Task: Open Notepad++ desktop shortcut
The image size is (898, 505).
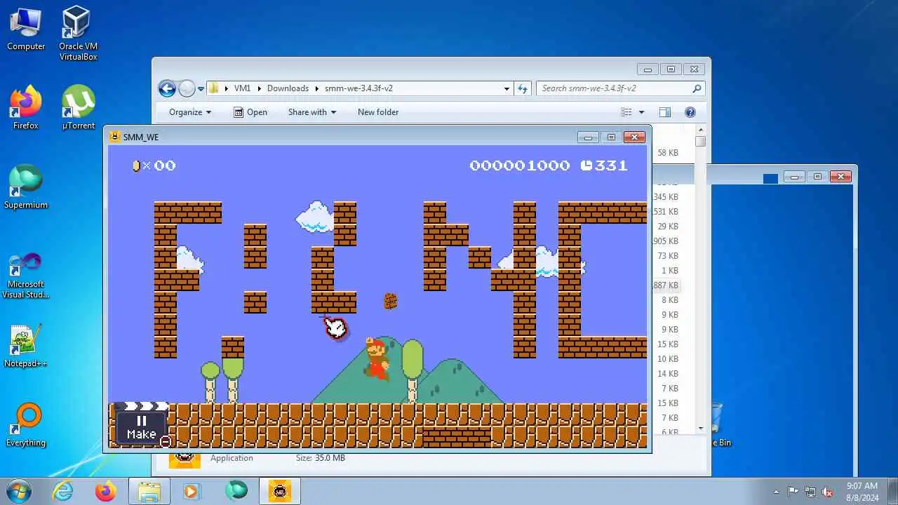Action: pos(26,346)
